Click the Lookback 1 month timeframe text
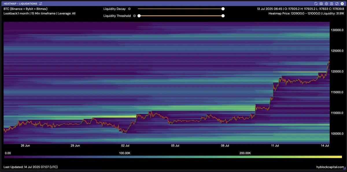This screenshot has width=347, height=172. click(39, 13)
